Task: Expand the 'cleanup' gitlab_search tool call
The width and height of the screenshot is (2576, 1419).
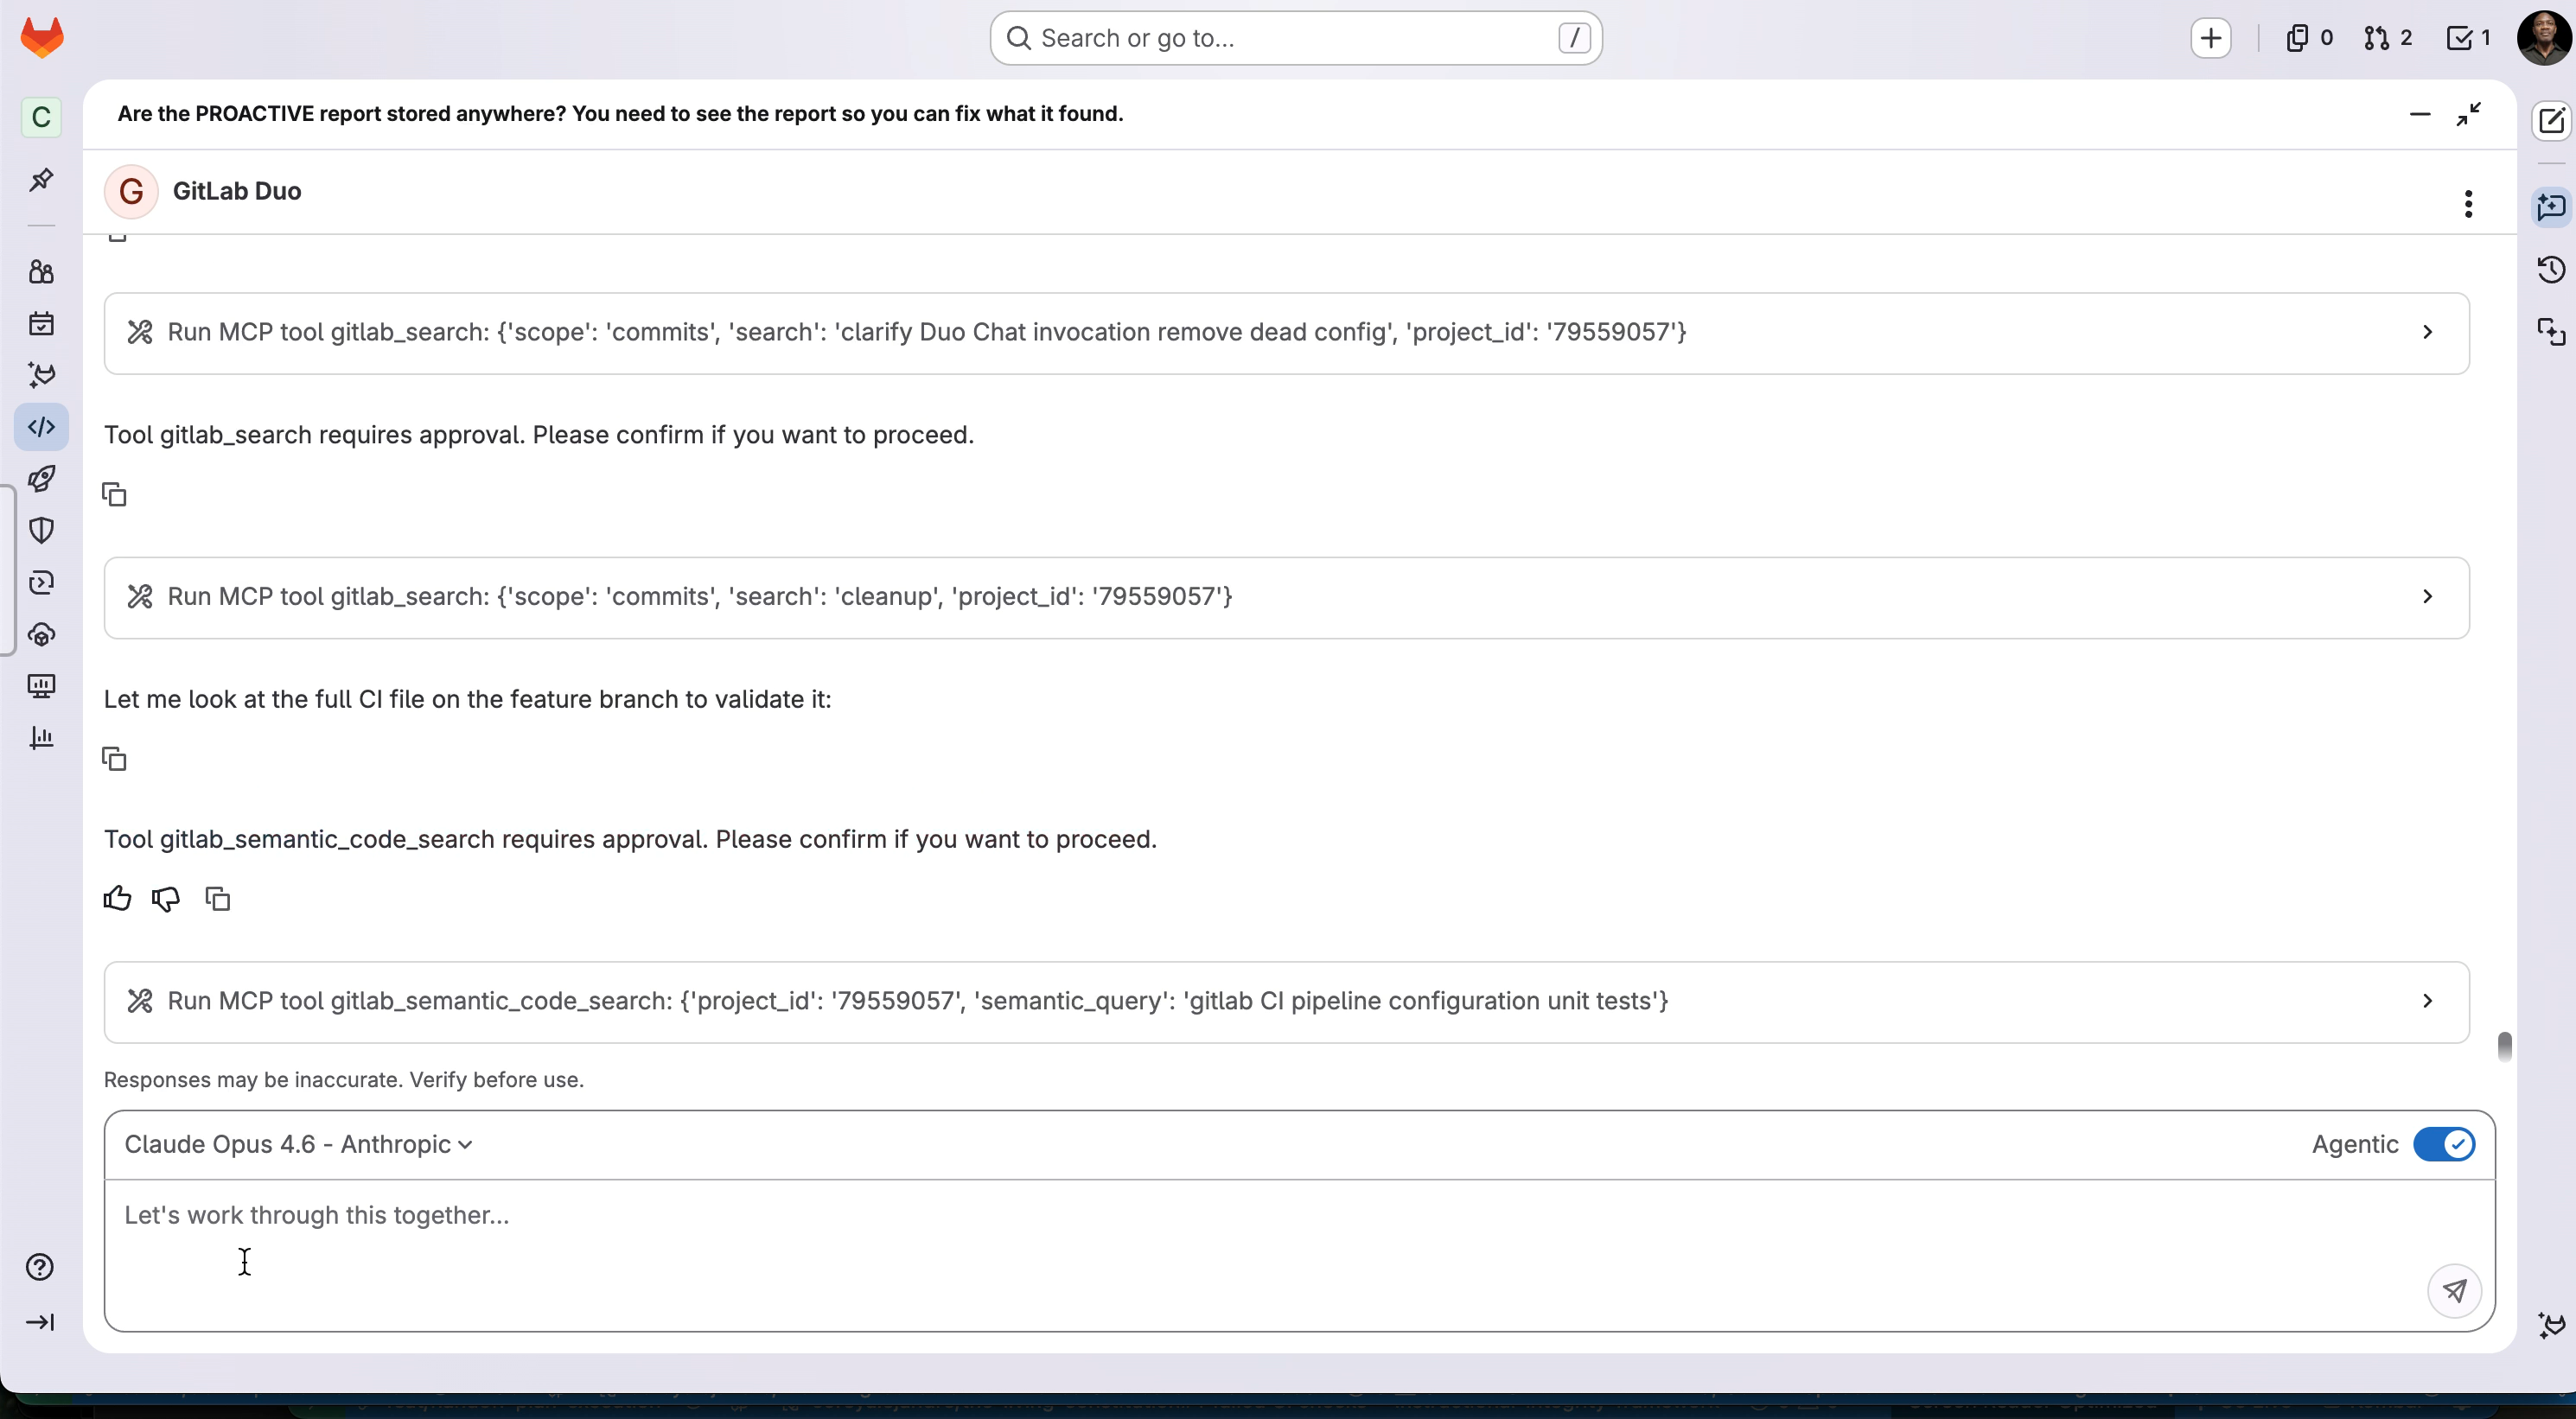Action: (x=2427, y=597)
